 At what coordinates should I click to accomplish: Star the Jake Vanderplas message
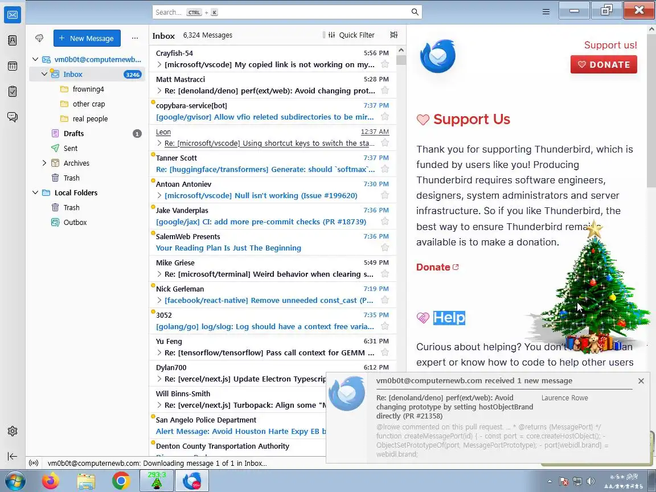[385, 222]
